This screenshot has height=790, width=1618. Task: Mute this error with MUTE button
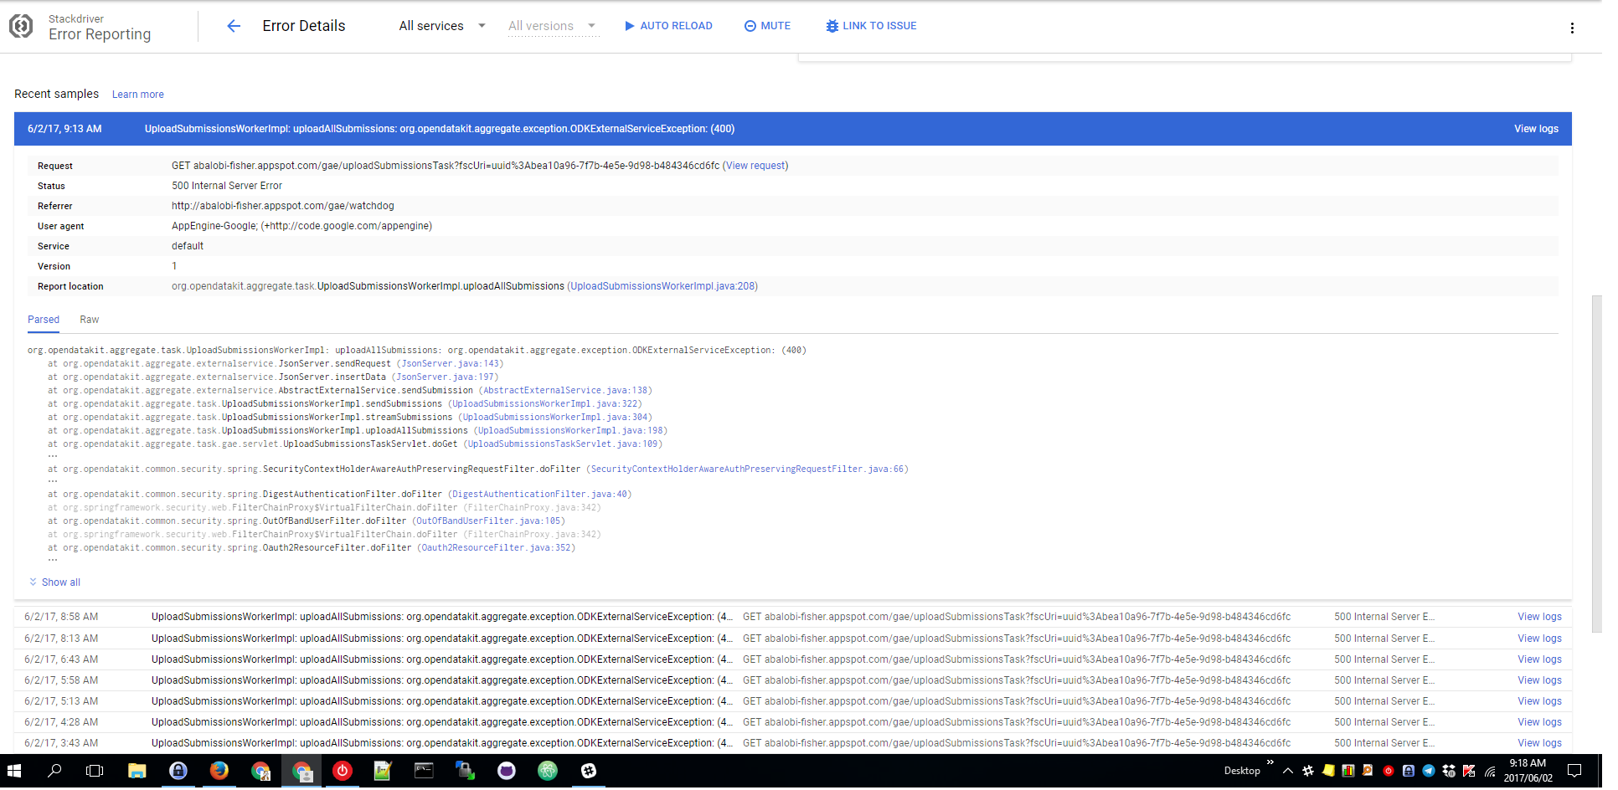click(x=767, y=26)
